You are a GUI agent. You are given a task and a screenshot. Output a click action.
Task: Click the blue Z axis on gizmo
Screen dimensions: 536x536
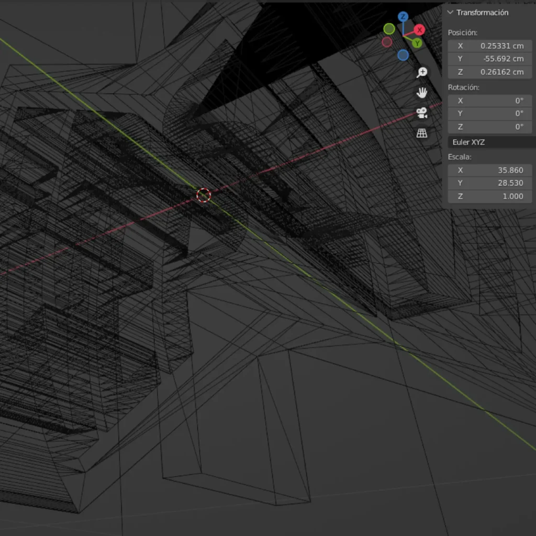(403, 17)
